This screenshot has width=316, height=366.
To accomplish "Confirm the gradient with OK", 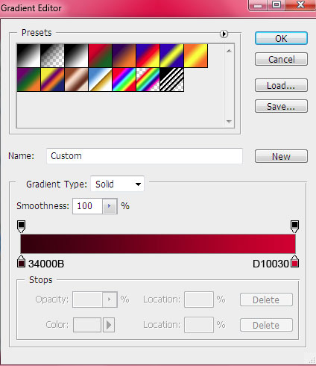I will 281,38.
